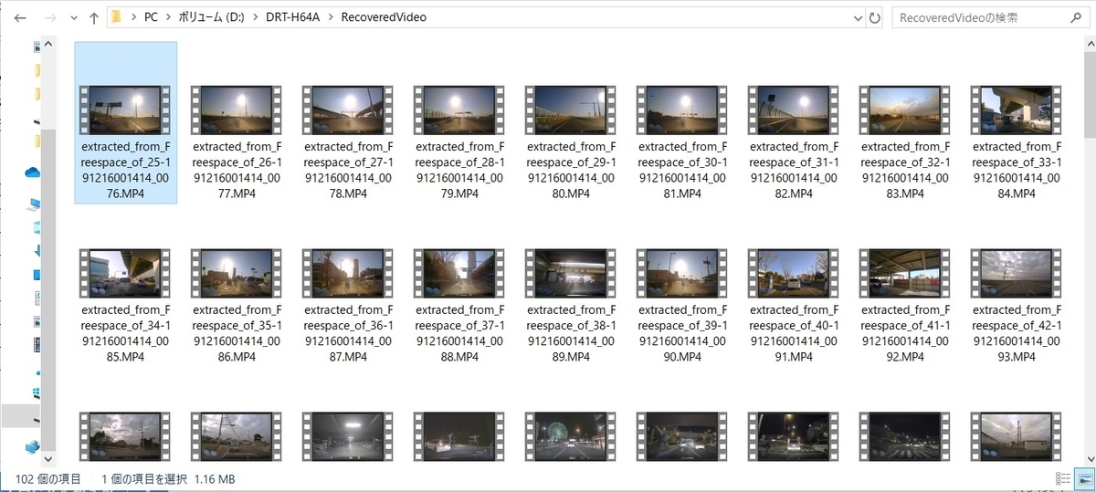Click OneDrive cloud icon in navigation pane
Viewport: 1096px width, 492px height.
click(x=34, y=172)
